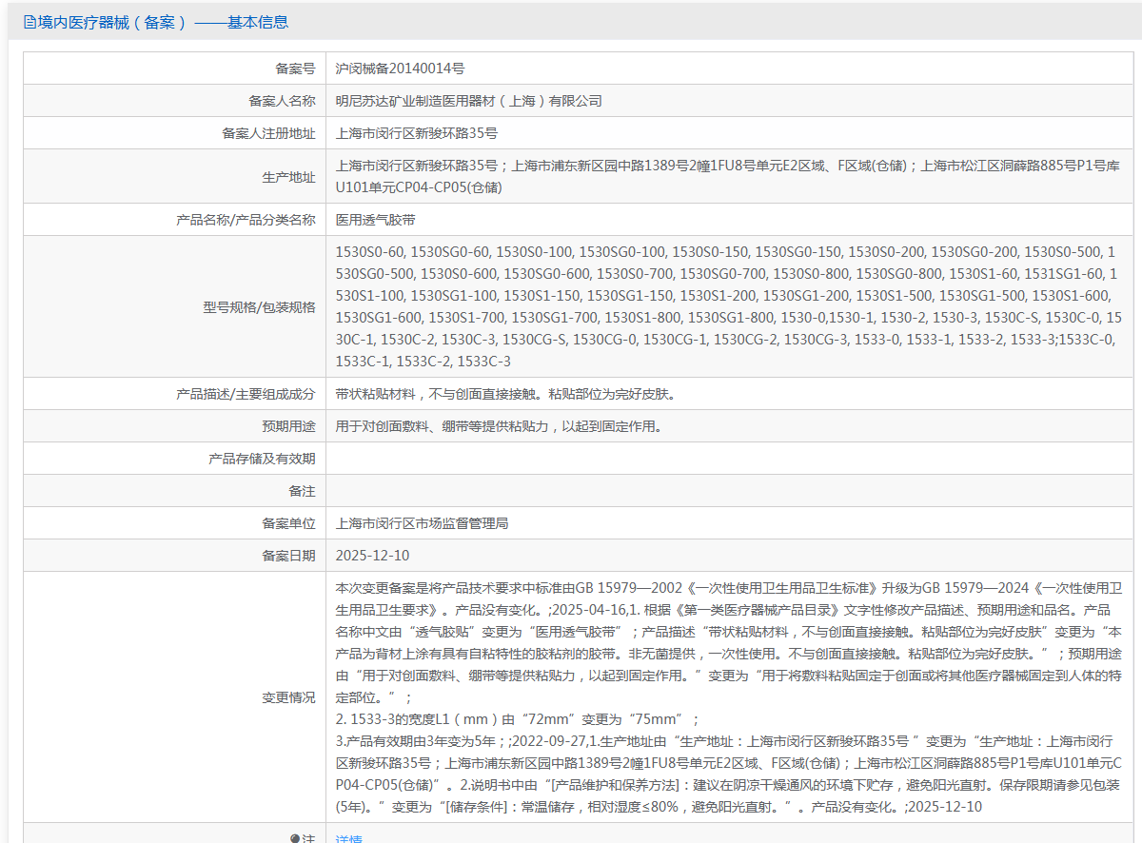Viewport: 1142px width, 843px height.
Task: Click the 产品存储及有效期 label
Action: click(x=262, y=459)
